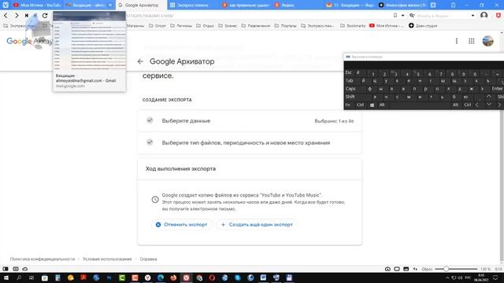This screenshot has height=283, width=504.
Task: Click Esc on the on-screen keyboard
Action: click(349, 73)
